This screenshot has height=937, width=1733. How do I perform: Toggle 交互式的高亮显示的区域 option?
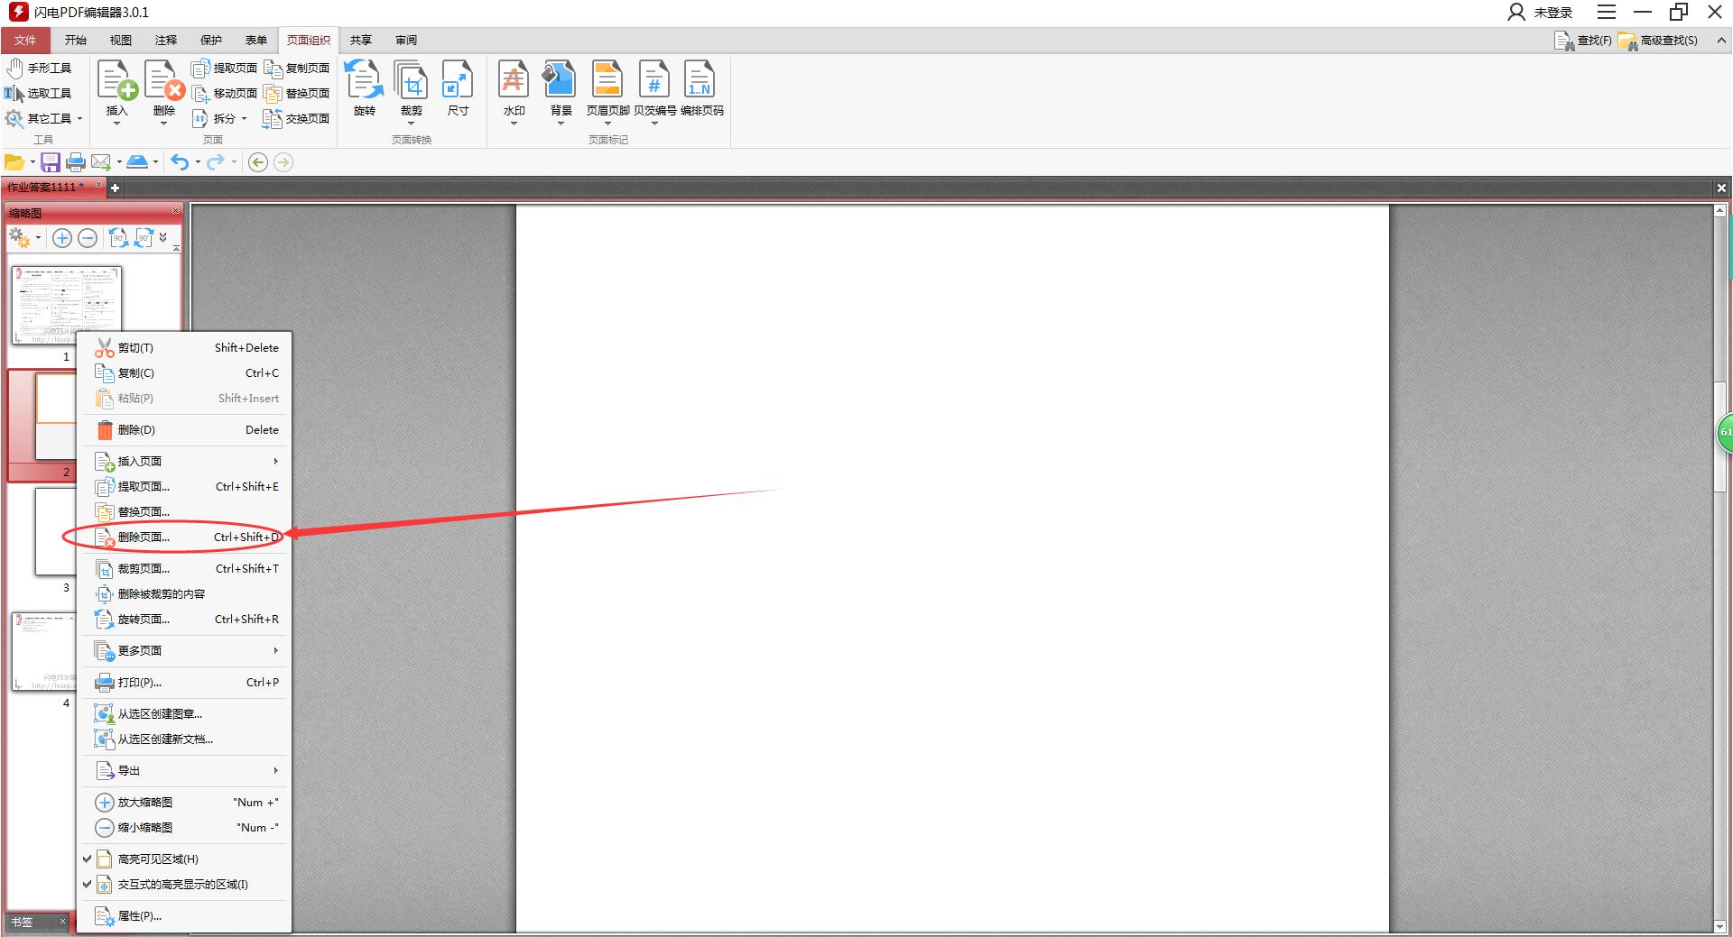tap(182, 885)
